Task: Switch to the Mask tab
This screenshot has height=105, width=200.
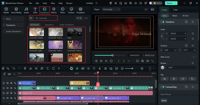Action: click(x=174, y=16)
